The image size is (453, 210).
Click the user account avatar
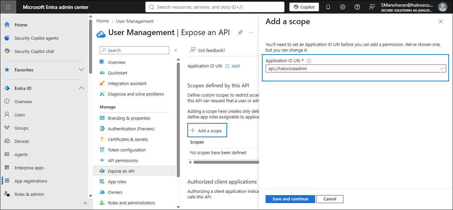click(x=442, y=7)
